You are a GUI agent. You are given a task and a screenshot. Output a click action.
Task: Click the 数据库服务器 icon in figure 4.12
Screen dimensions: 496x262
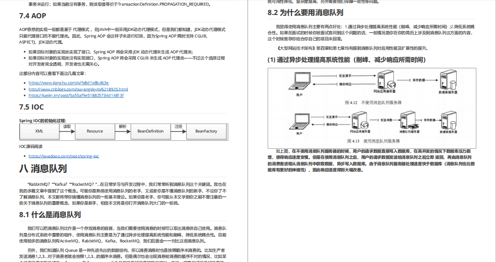[448, 80]
